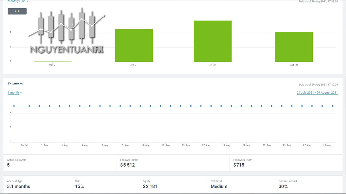This screenshot has height=194, width=346.
Task: Click the Active Followers count of 5
Action: click(x=8, y=165)
